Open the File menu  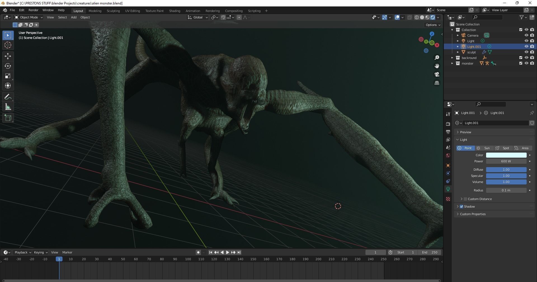(12, 10)
